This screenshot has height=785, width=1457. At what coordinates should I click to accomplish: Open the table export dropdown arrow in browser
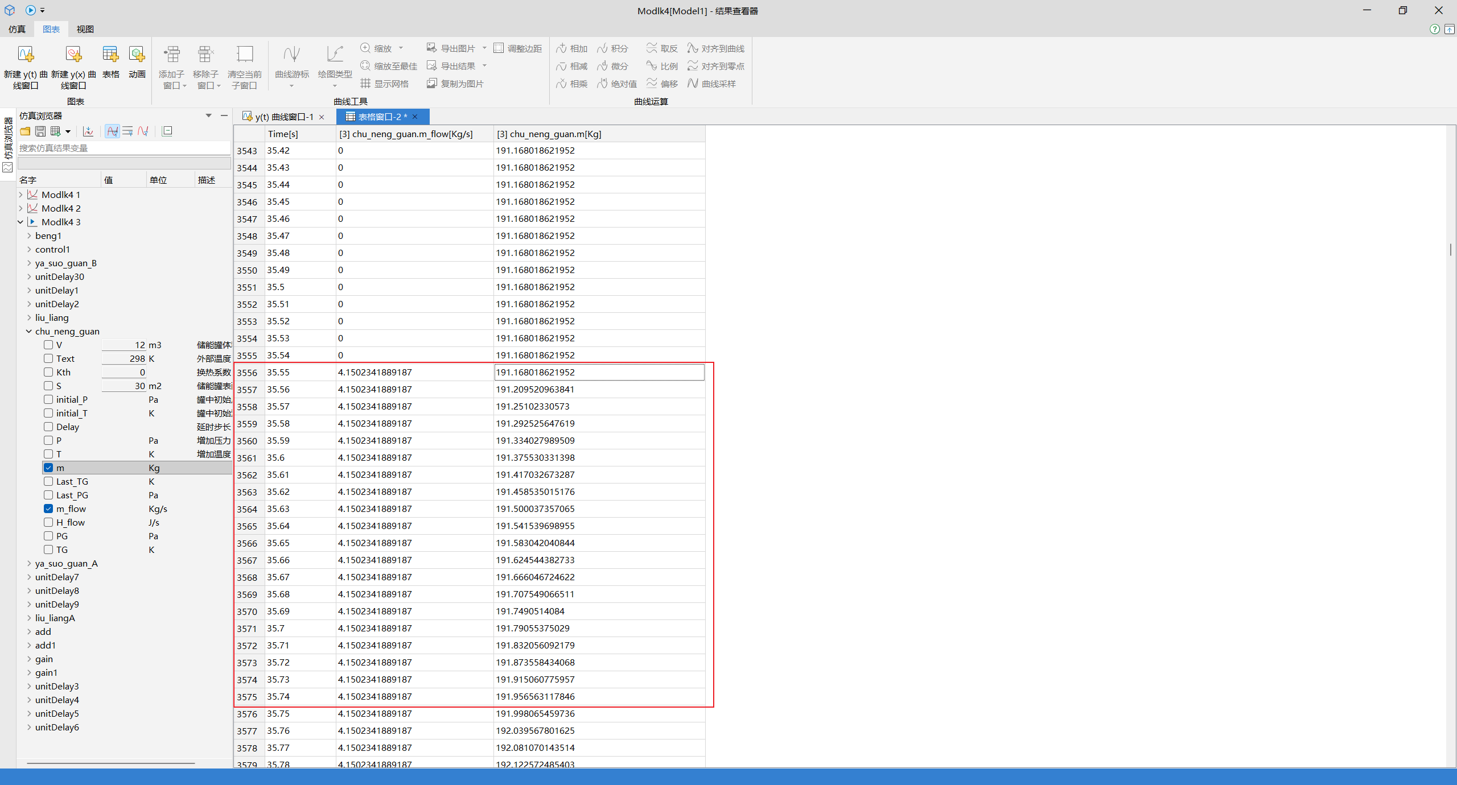click(68, 131)
